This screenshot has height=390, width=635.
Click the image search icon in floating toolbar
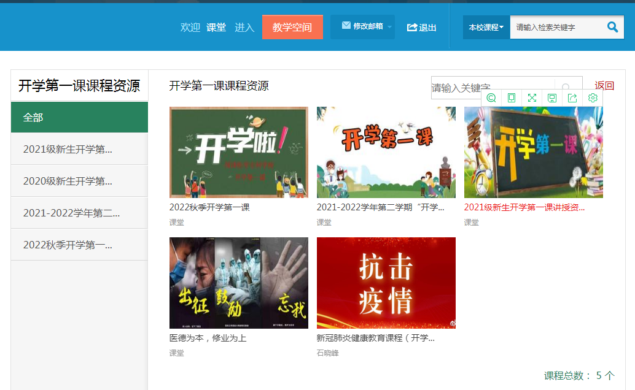point(491,98)
